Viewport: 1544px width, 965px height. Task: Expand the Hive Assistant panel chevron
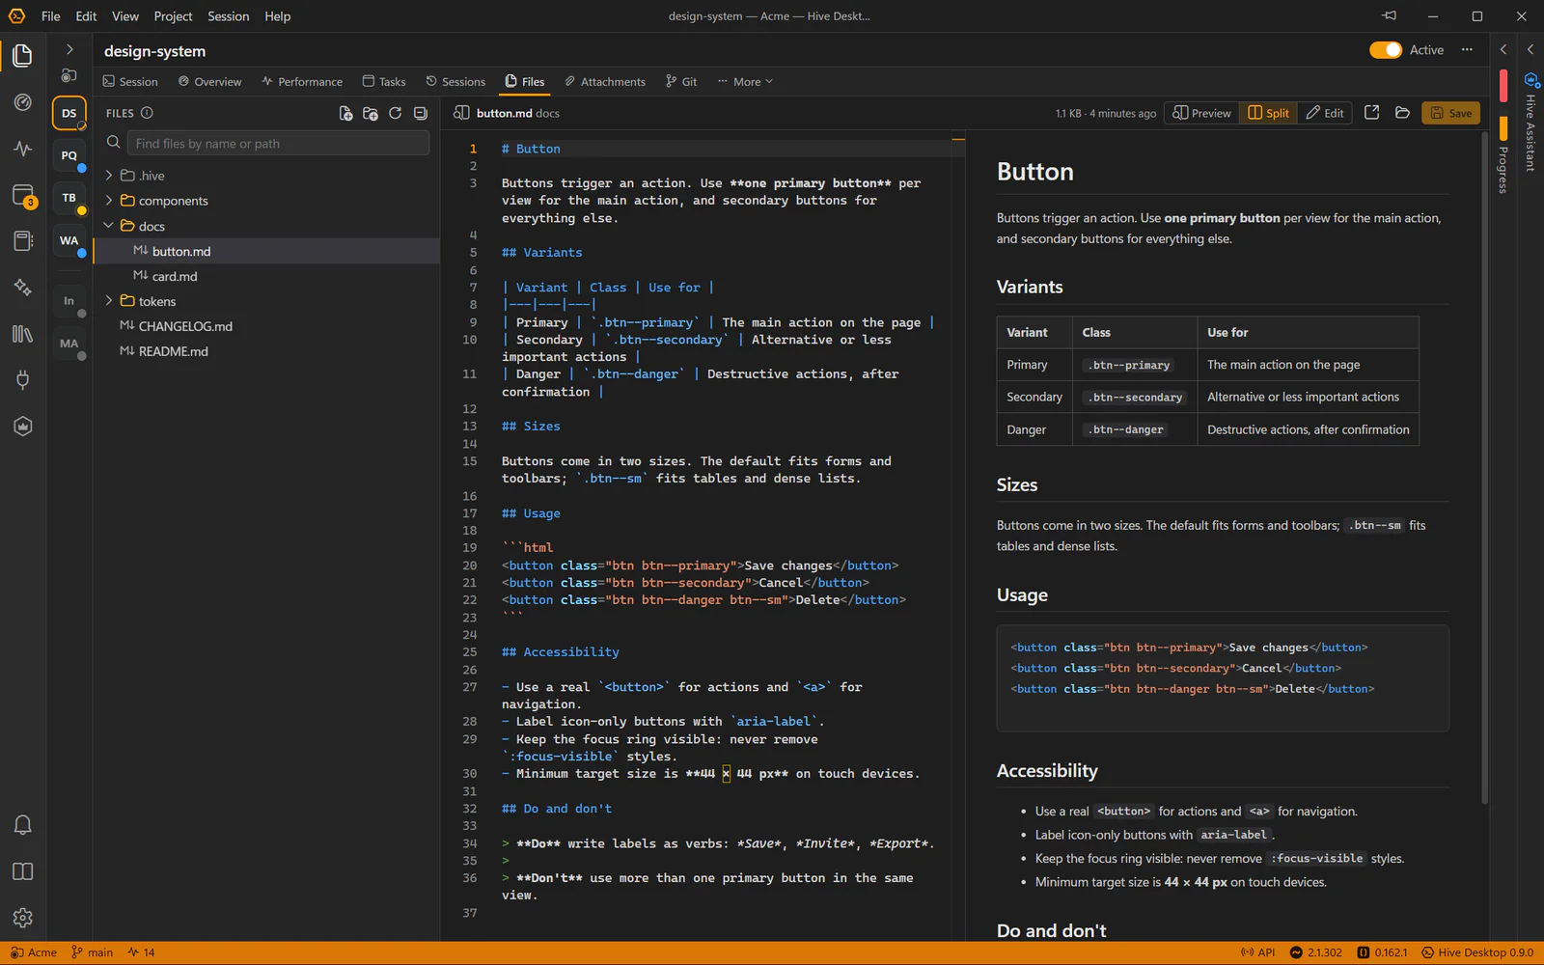coord(1530,49)
